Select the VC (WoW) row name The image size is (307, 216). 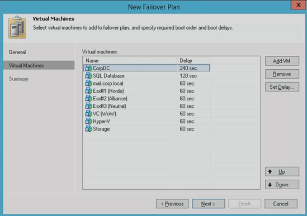pos(105,114)
